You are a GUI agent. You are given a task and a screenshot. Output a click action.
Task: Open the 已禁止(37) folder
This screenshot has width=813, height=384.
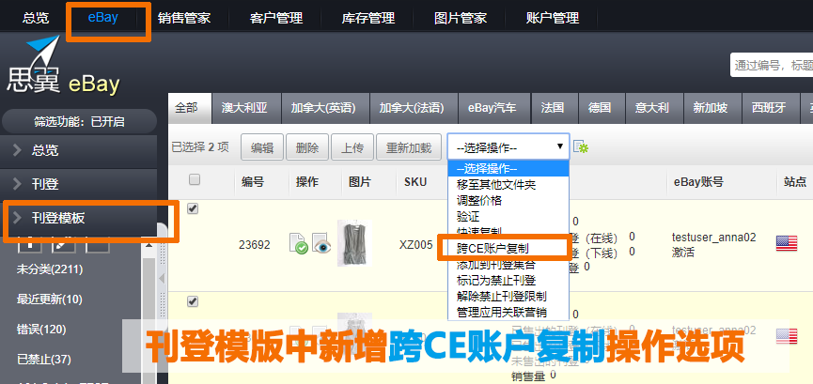(44, 360)
